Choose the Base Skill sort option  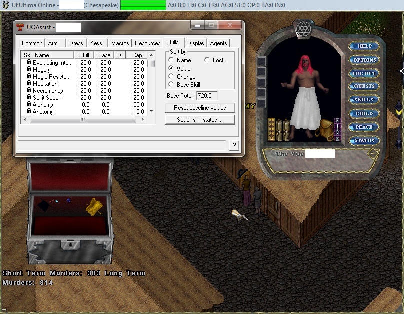tap(171, 84)
